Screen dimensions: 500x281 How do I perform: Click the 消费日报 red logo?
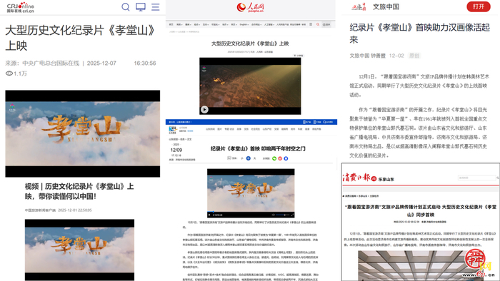pos(360,178)
